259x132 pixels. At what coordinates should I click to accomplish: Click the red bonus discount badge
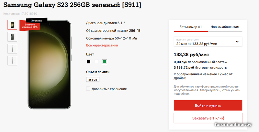click(30, 26)
